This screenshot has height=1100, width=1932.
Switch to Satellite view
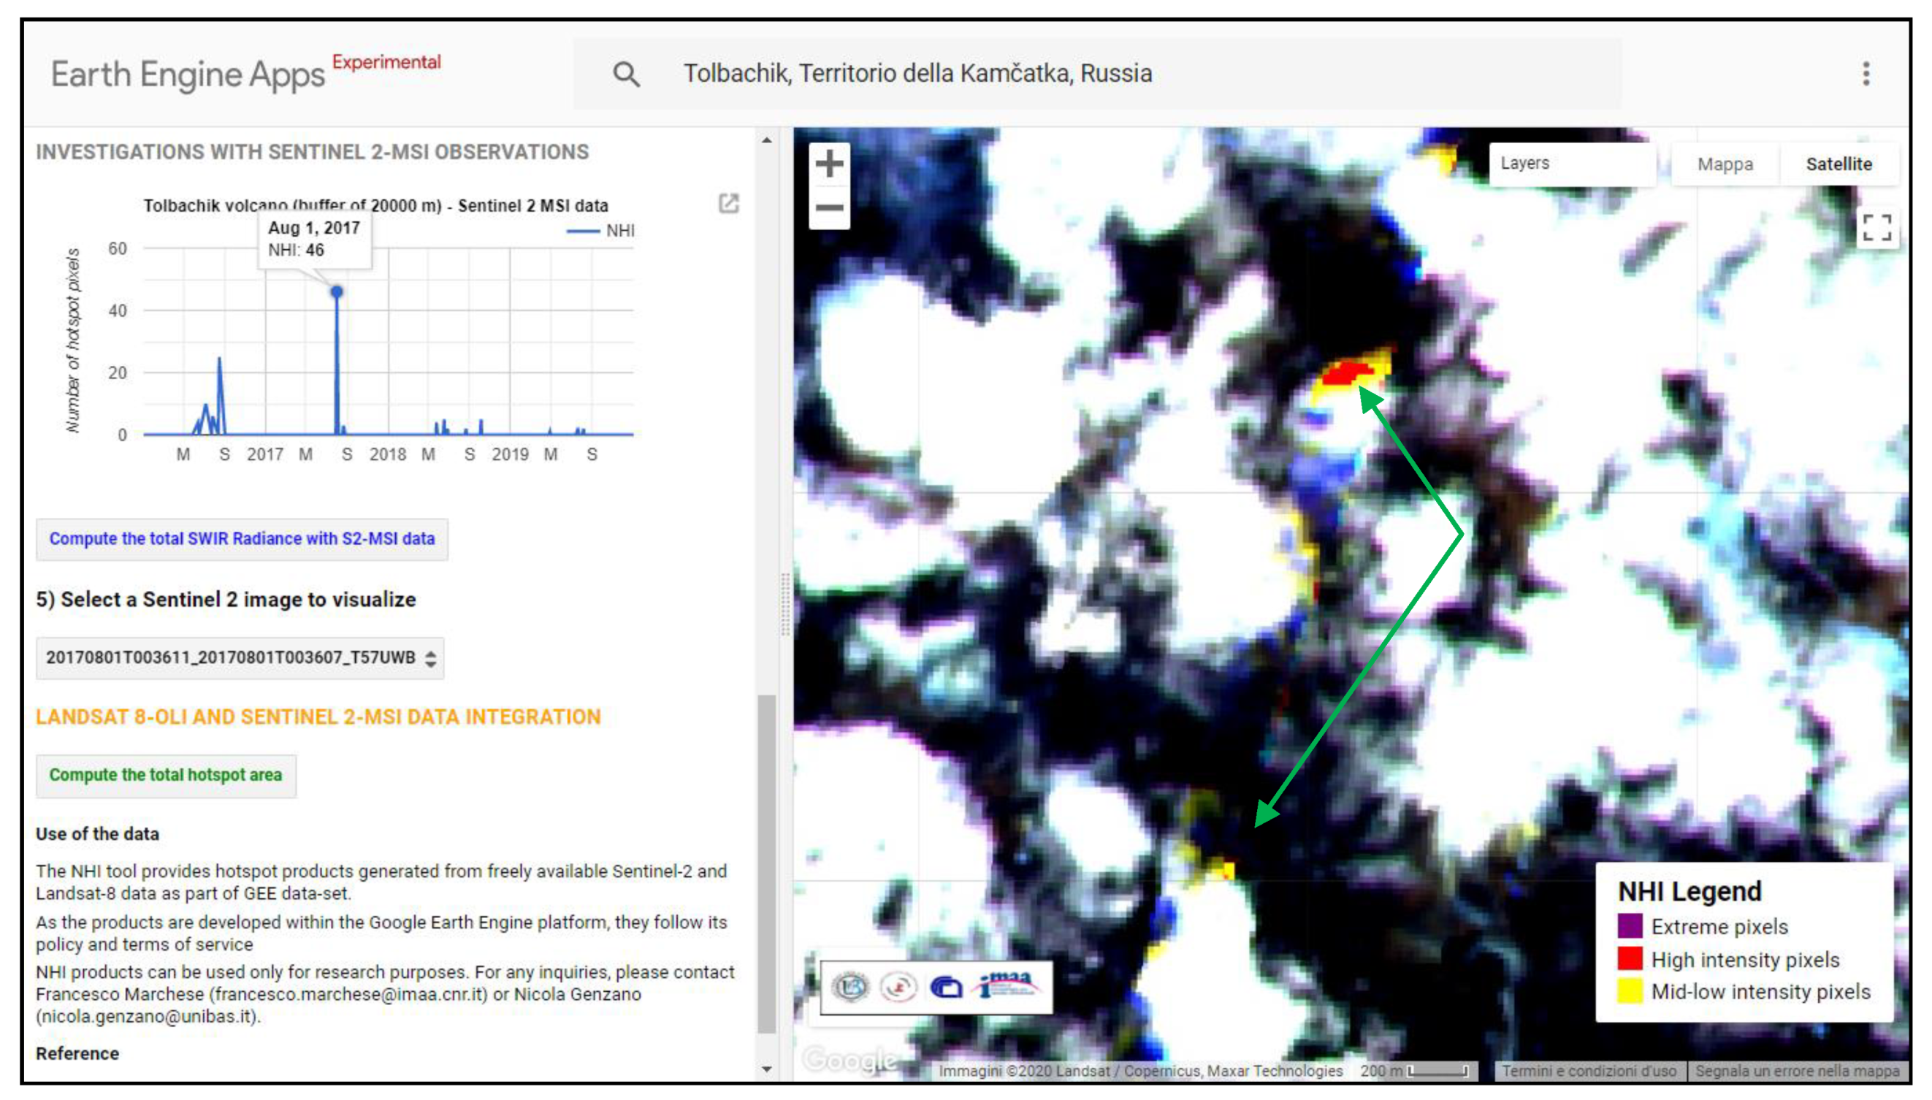1839,164
